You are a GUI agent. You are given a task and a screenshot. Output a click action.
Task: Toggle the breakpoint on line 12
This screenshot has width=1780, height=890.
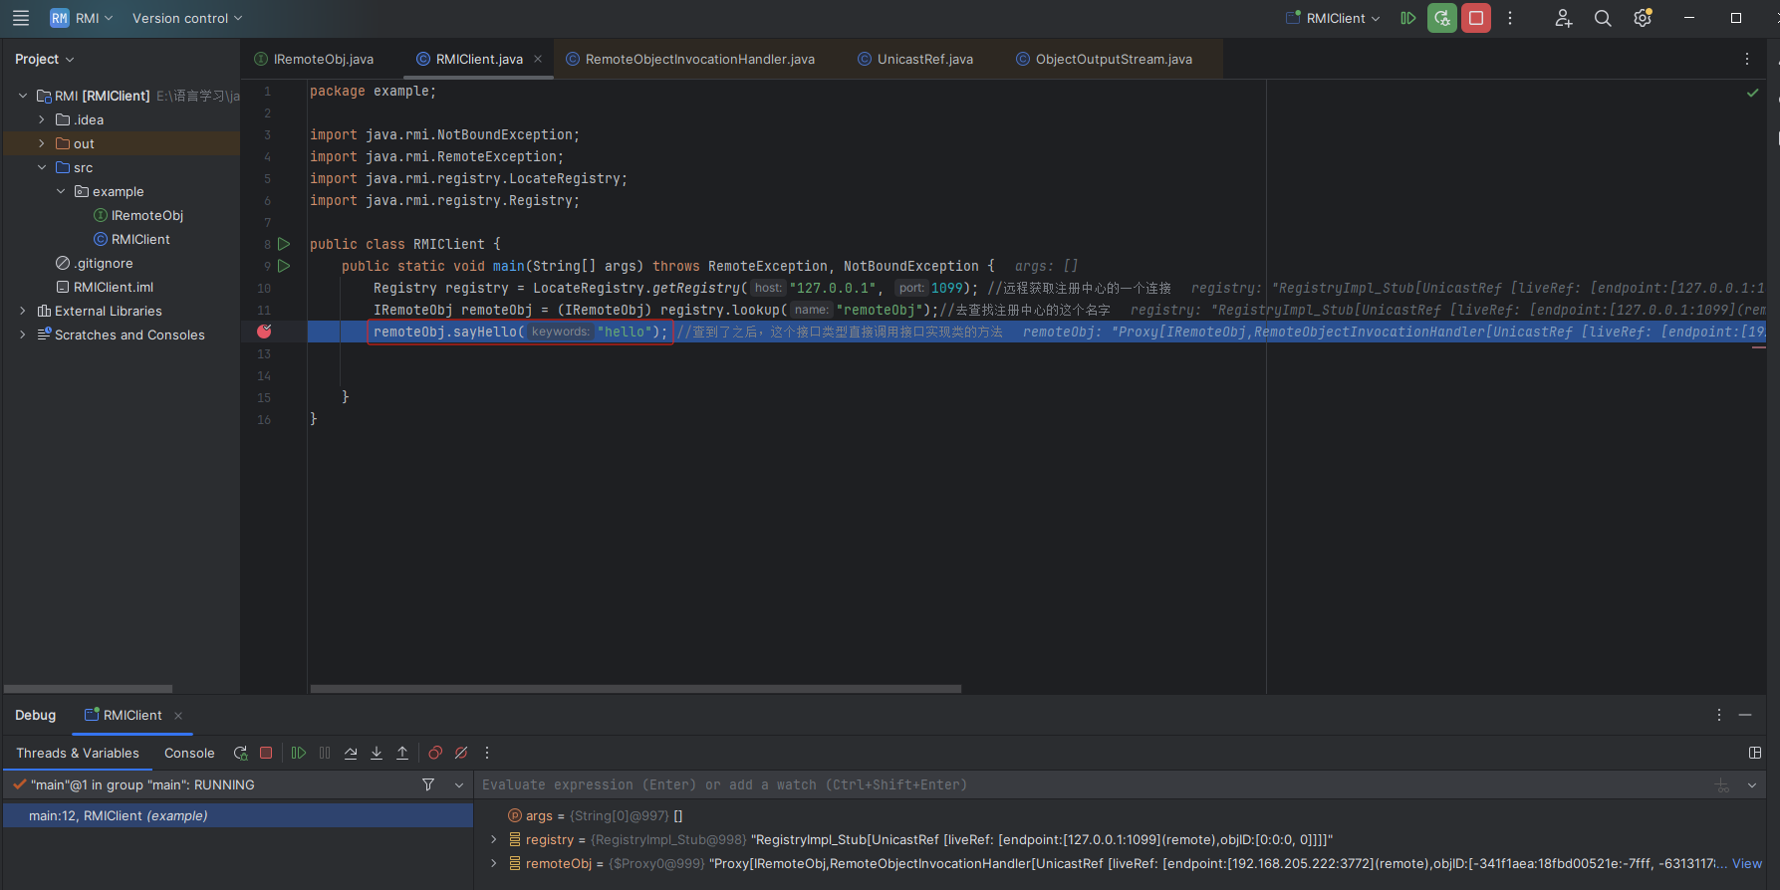coord(264,332)
